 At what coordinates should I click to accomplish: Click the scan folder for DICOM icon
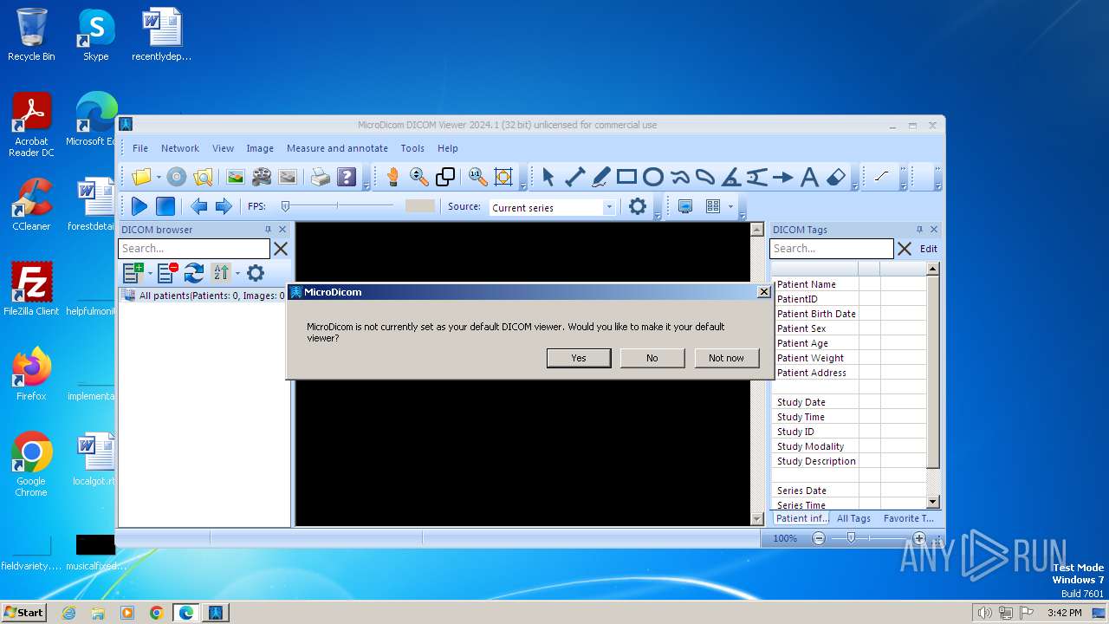(203, 177)
